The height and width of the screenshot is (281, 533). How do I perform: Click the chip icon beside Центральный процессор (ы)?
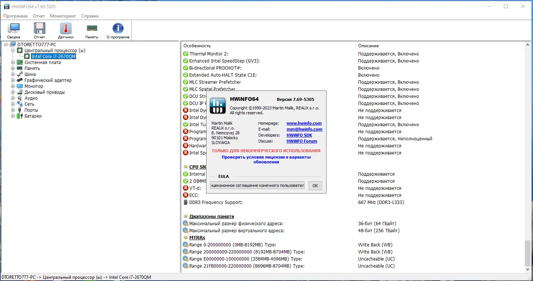[x=20, y=51]
